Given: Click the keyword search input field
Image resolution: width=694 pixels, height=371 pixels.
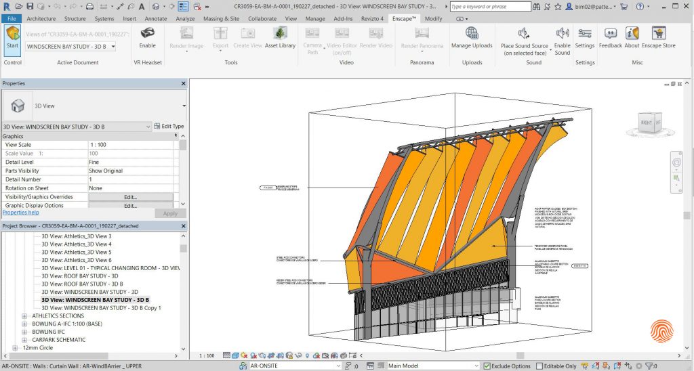Looking at the screenshot, I should pos(490,7).
